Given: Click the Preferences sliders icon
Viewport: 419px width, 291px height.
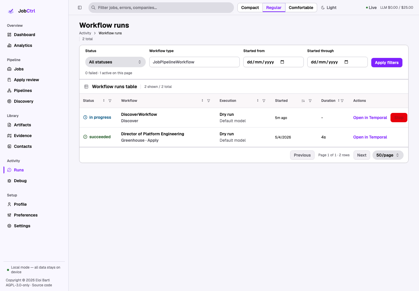Looking at the screenshot, I should [9, 215].
